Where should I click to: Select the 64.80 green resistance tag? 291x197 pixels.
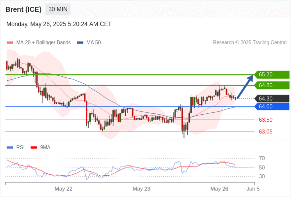tap(272, 85)
